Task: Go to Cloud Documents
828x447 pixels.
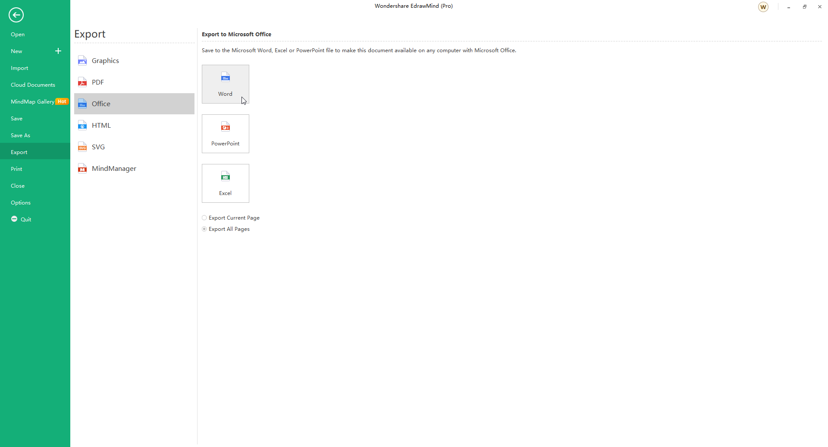Action: (x=35, y=85)
